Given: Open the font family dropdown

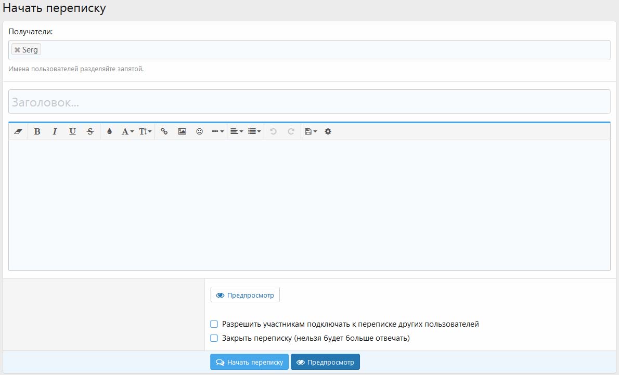Looking at the screenshot, I should tap(127, 131).
